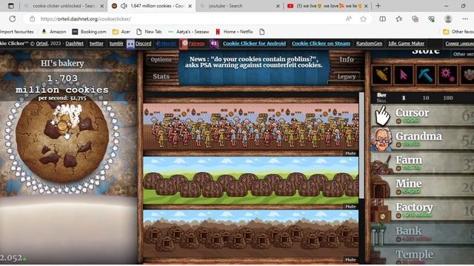
Task: Purchase a Mine building
Action: click(x=422, y=186)
